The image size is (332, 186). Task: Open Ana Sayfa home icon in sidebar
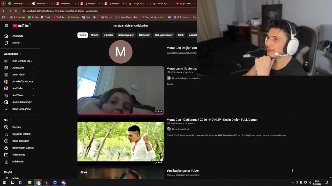[6, 36]
